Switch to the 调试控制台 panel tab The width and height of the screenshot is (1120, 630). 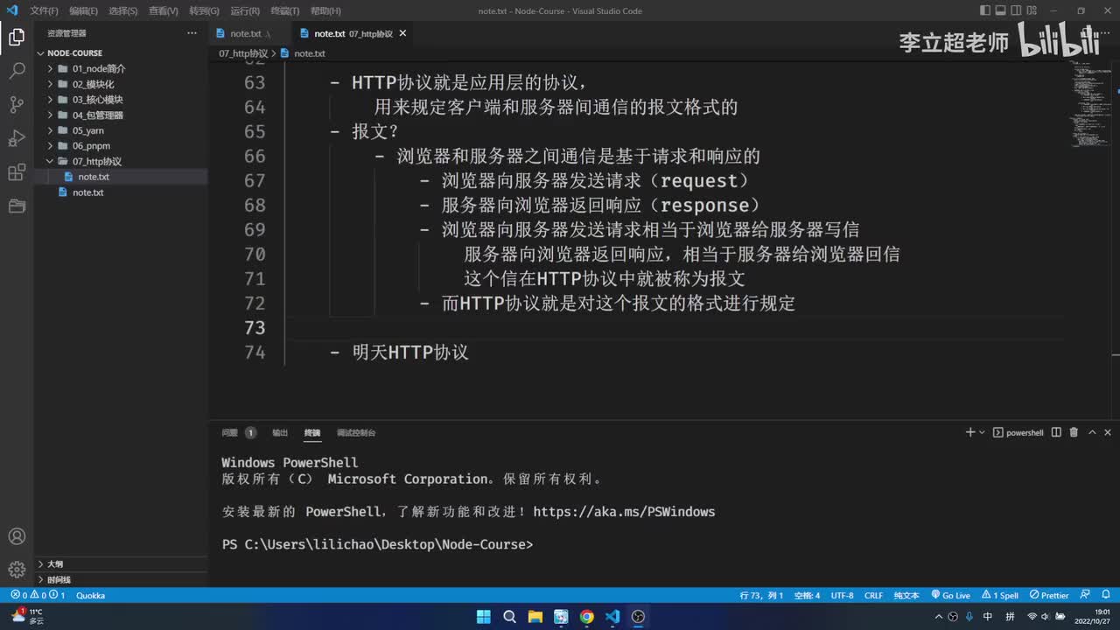click(356, 432)
